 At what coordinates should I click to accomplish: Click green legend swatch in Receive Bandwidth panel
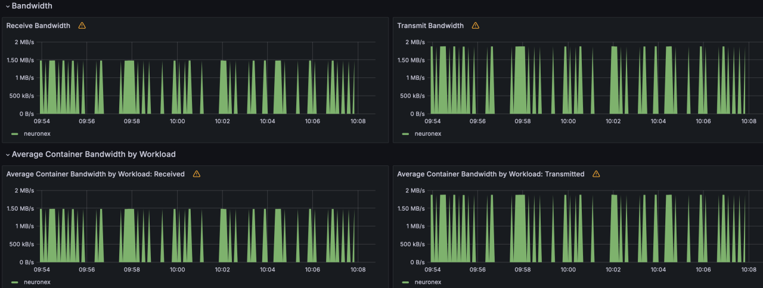(14, 134)
